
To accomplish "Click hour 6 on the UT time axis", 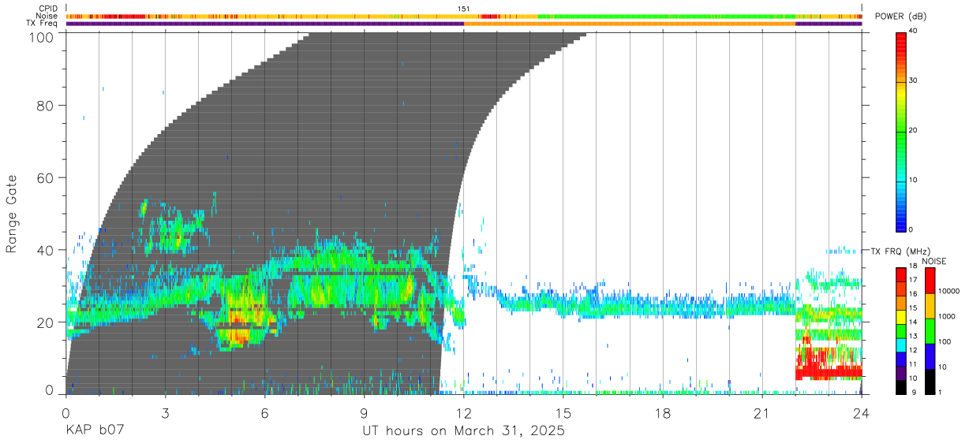I will click(x=264, y=413).
